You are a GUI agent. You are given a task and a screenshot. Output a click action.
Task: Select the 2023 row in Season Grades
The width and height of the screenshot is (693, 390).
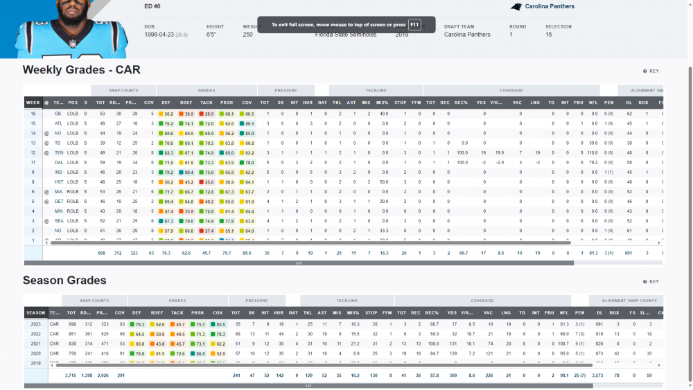[x=35, y=323]
